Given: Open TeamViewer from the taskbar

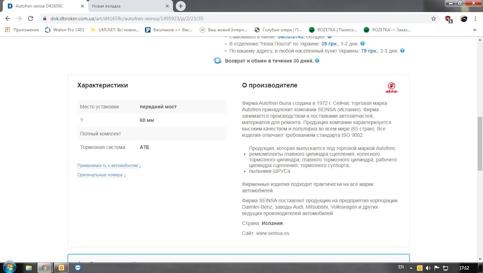Looking at the screenshot, I should click(77, 268).
